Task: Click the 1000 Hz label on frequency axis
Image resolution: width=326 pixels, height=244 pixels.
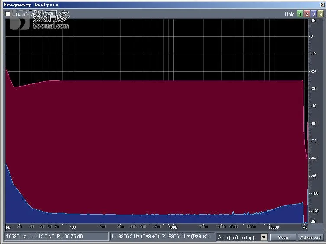Action: click(173, 228)
